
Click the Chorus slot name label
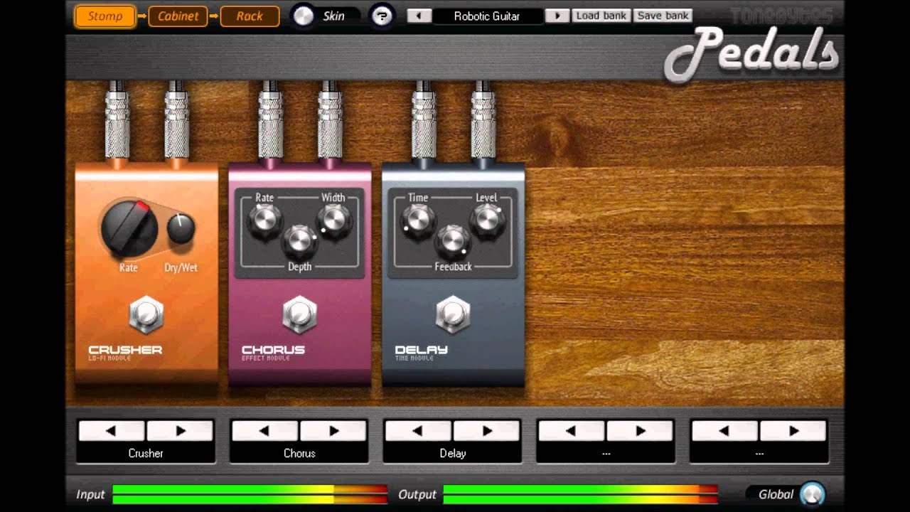299,453
